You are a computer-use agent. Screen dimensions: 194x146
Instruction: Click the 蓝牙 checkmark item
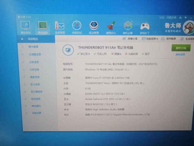(145, 54)
